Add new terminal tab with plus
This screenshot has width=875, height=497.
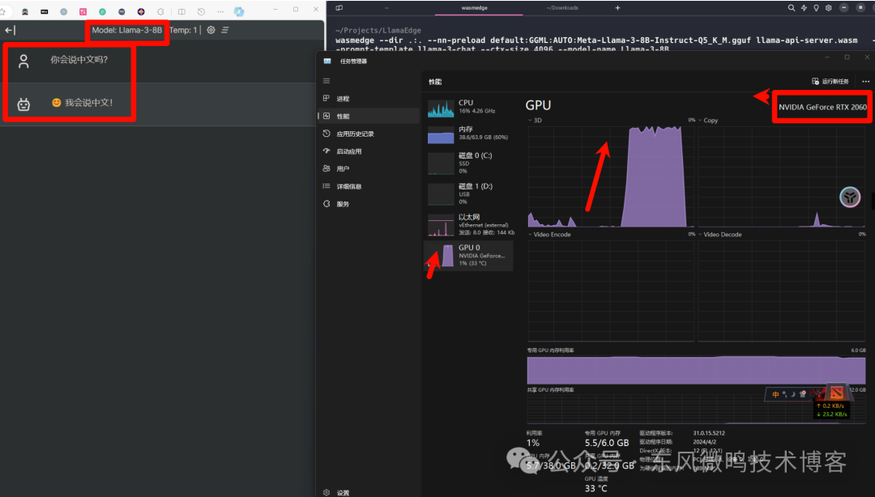[x=617, y=8]
